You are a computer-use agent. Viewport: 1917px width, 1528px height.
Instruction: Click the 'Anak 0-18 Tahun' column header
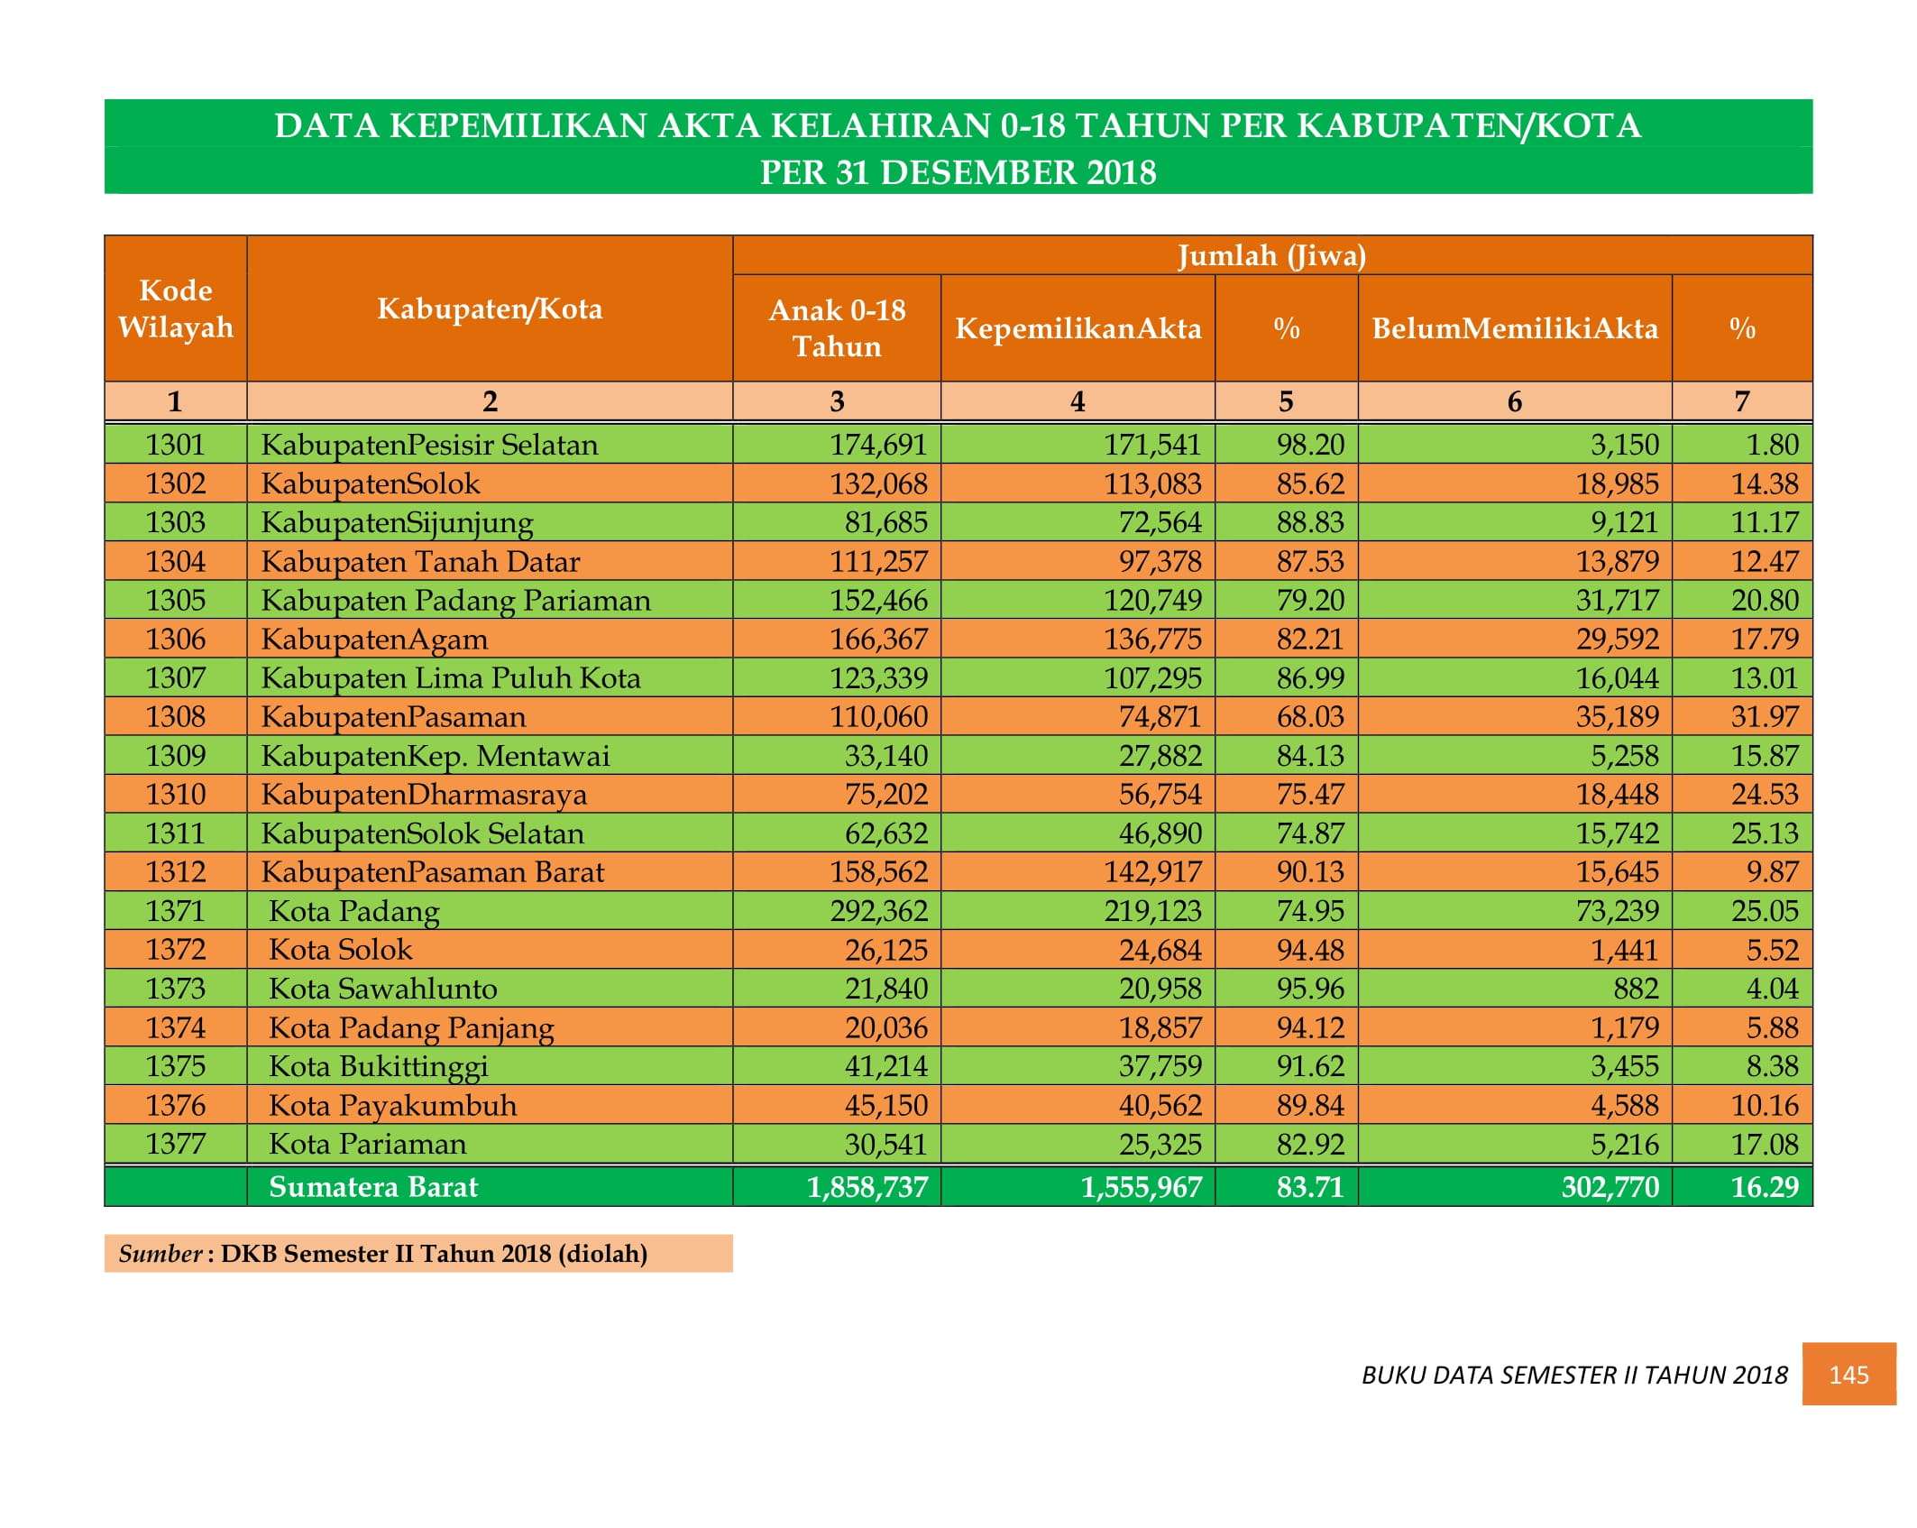point(837,328)
